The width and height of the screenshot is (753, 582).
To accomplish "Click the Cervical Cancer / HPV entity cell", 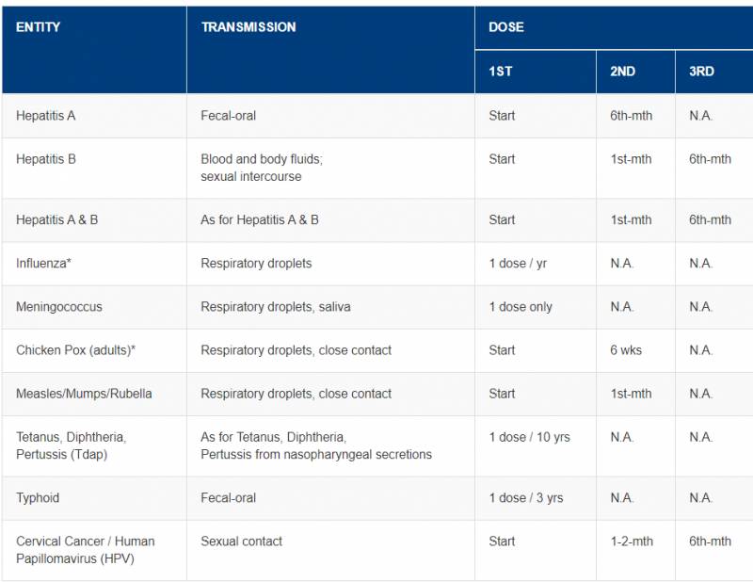I will click(x=86, y=549).
